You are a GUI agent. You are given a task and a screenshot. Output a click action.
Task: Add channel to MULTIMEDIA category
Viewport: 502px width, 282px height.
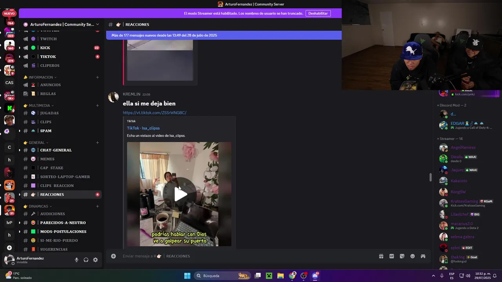[97, 105]
